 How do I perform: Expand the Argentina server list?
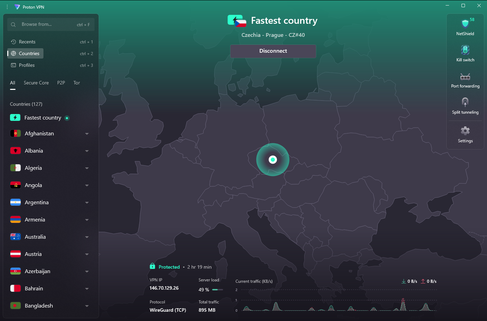[x=87, y=203]
